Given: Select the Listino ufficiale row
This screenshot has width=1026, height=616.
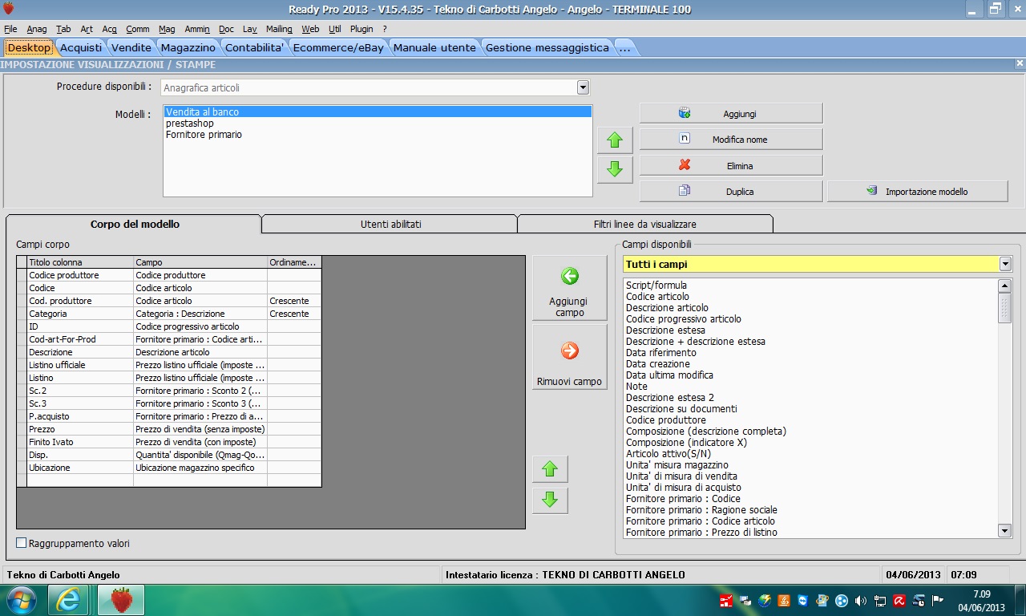Looking at the screenshot, I should click(169, 365).
